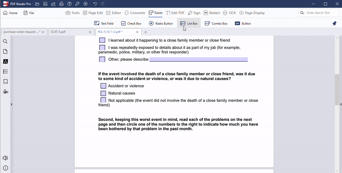Viewport: 342px width, 173px height.
Task: Undo last action with the undo arrow
Action: pos(95,4)
